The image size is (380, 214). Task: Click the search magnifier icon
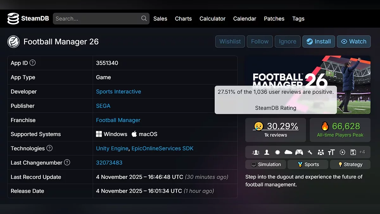[x=144, y=18]
